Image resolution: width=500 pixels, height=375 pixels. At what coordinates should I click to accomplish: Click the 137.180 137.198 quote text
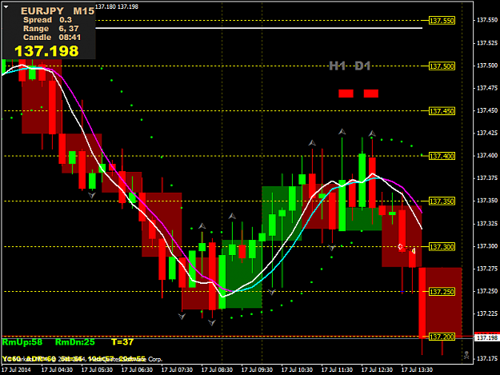click(x=117, y=6)
